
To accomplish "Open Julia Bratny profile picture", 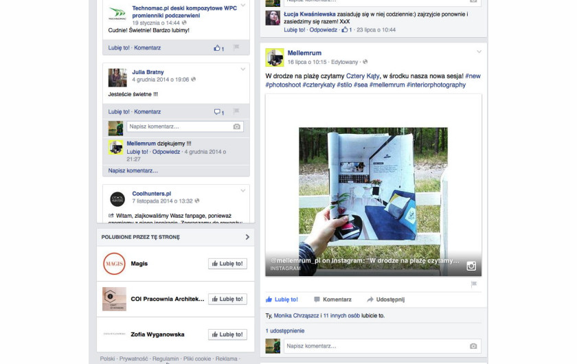I will coord(117,78).
